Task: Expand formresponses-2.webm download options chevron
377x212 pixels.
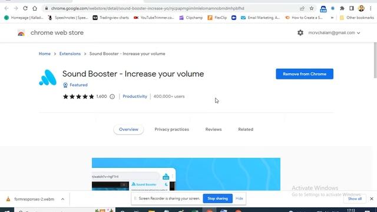Action: pos(62,199)
